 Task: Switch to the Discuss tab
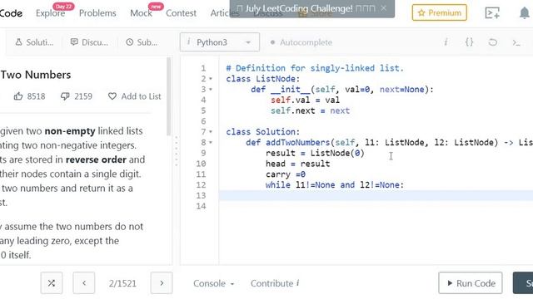(89, 42)
